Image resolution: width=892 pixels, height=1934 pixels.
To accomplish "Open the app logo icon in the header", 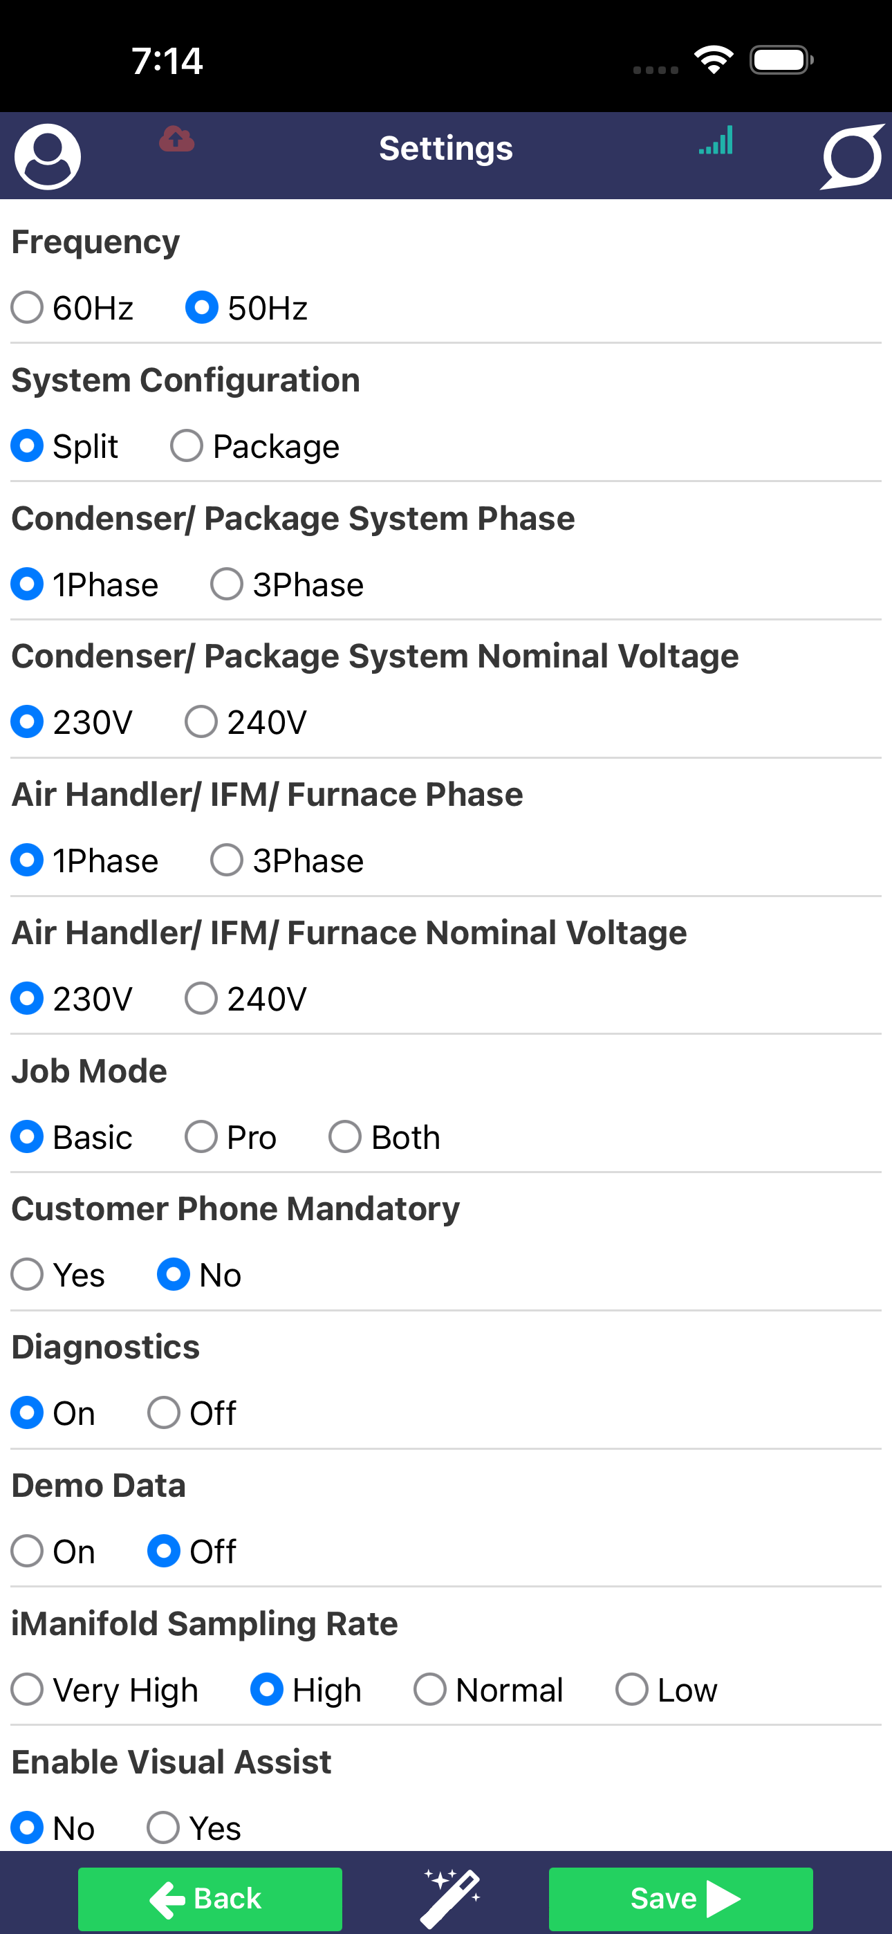I will pyautogui.click(x=852, y=156).
